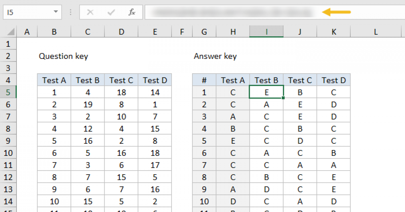Select column I header
Image resolution: width=405 pixels, height=212 pixels.
266,32
